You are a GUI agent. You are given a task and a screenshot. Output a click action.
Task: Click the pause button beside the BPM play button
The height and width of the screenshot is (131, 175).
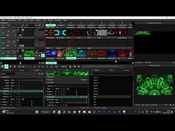point(11,67)
